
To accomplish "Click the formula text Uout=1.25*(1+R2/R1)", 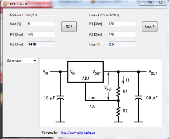I will pyautogui.click(x=104, y=15).
